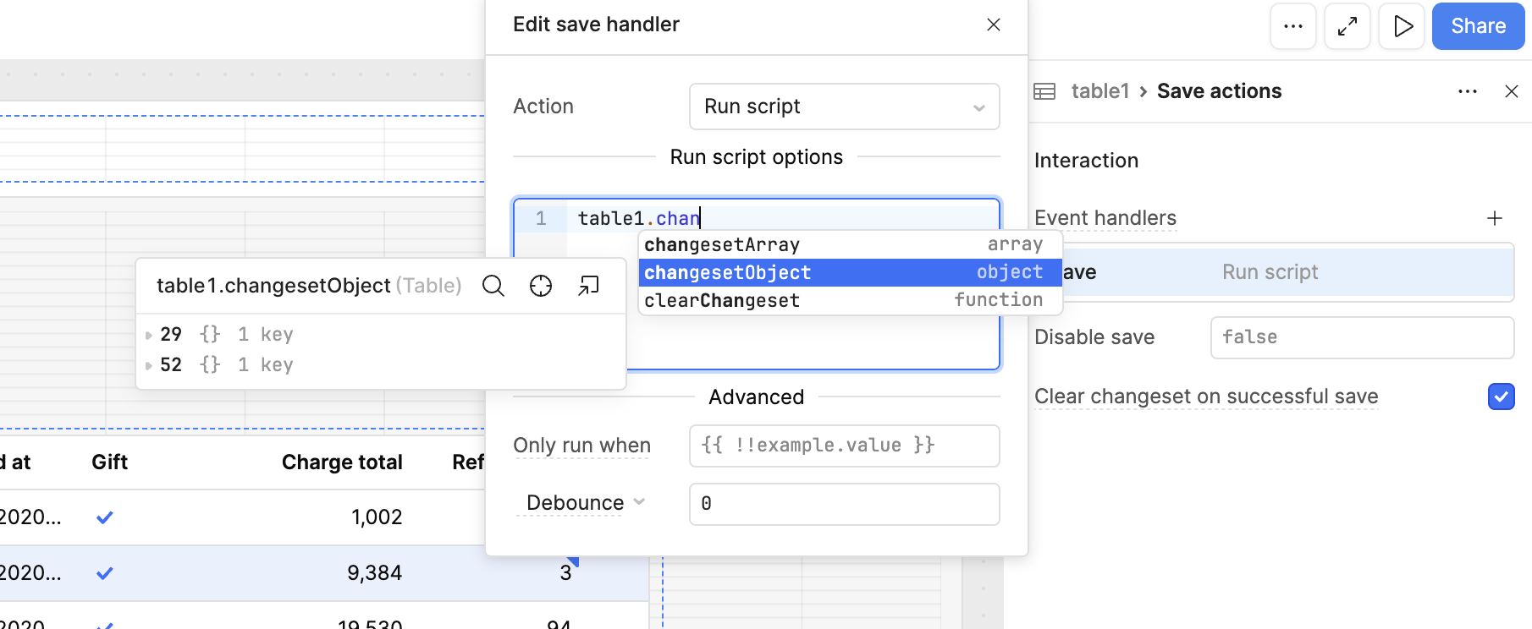Screen dimensions: 1532x629
Task: Uncheck Clear changeset on successful save
Action: coord(1501,397)
